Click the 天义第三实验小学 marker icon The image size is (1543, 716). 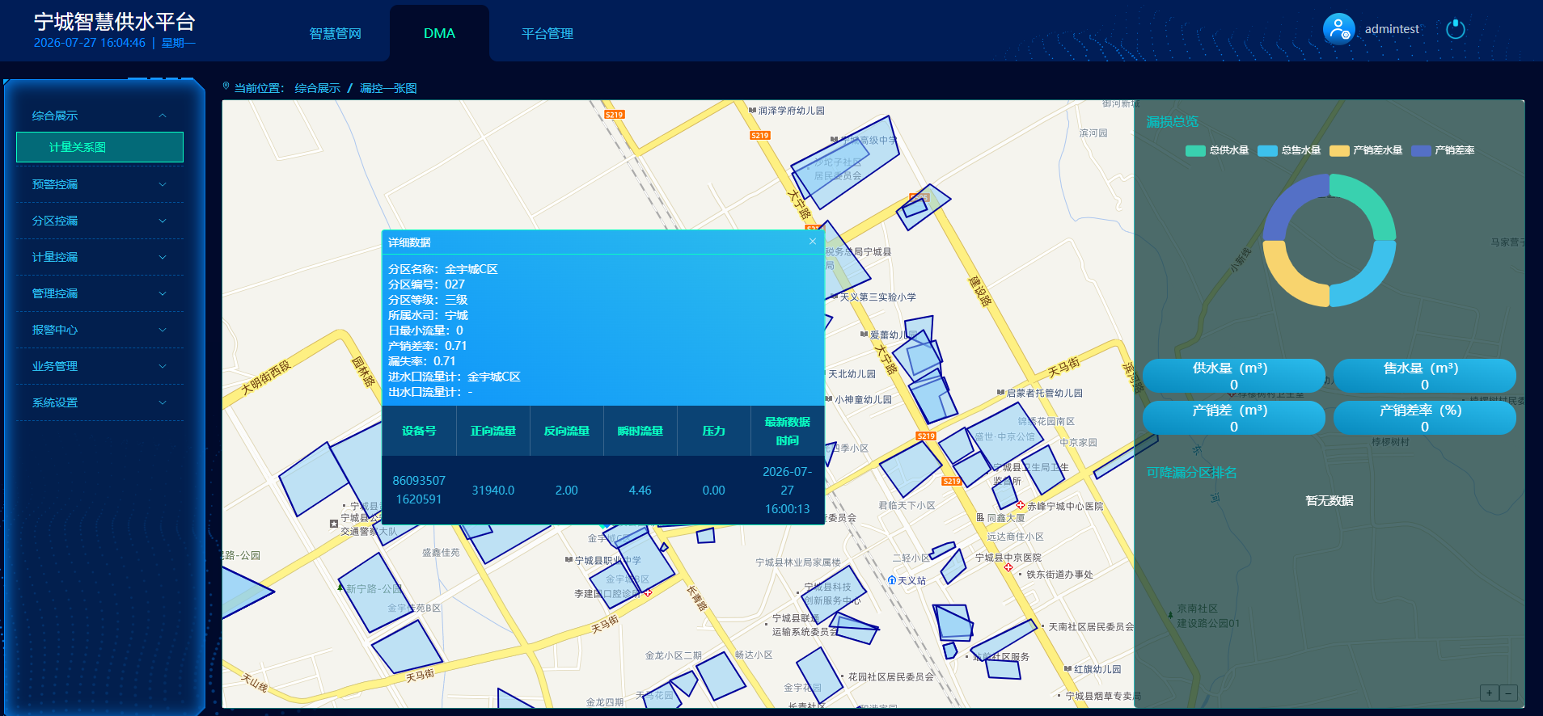point(834,297)
